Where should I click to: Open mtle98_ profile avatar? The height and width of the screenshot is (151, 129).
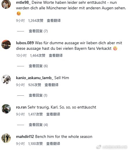(x=6, y=4)
